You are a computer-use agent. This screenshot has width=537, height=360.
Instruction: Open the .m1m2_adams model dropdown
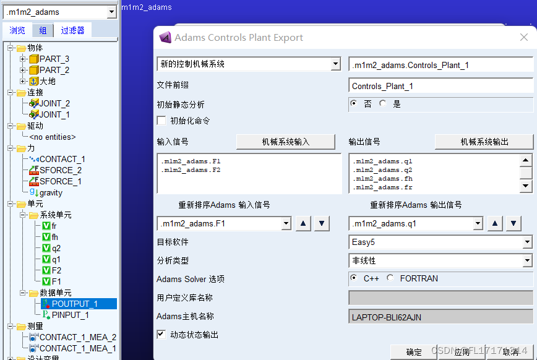(111, 12)
